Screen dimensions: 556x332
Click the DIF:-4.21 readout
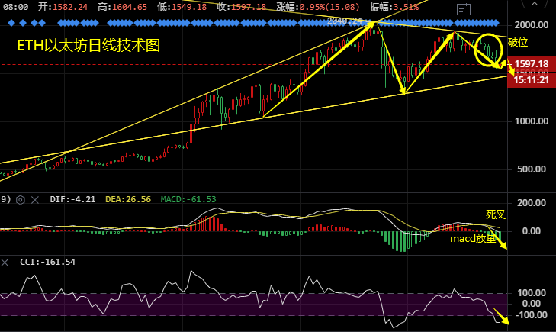(72, 199)
